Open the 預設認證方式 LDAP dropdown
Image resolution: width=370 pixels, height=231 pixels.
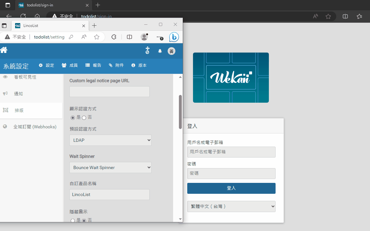click(x=110, y=140)
